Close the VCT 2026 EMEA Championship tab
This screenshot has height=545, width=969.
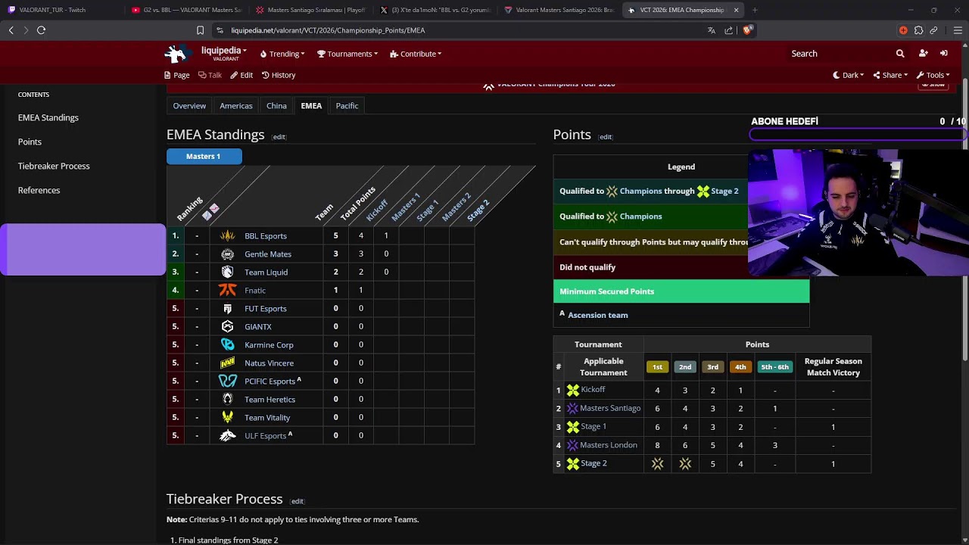tap(736, 10)
